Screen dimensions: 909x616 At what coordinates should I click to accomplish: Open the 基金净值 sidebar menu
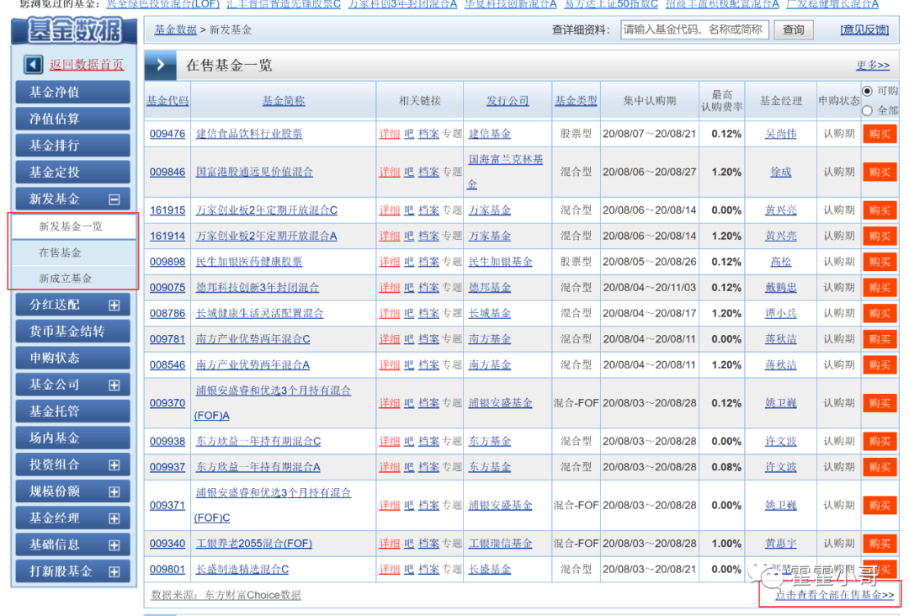click(x=73, y=92)
